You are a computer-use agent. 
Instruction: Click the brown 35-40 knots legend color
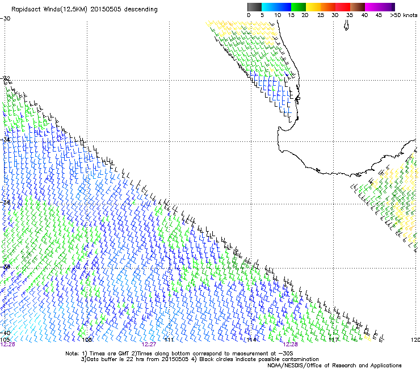358,7
